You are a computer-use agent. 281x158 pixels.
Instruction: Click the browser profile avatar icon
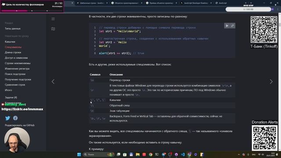273,9
